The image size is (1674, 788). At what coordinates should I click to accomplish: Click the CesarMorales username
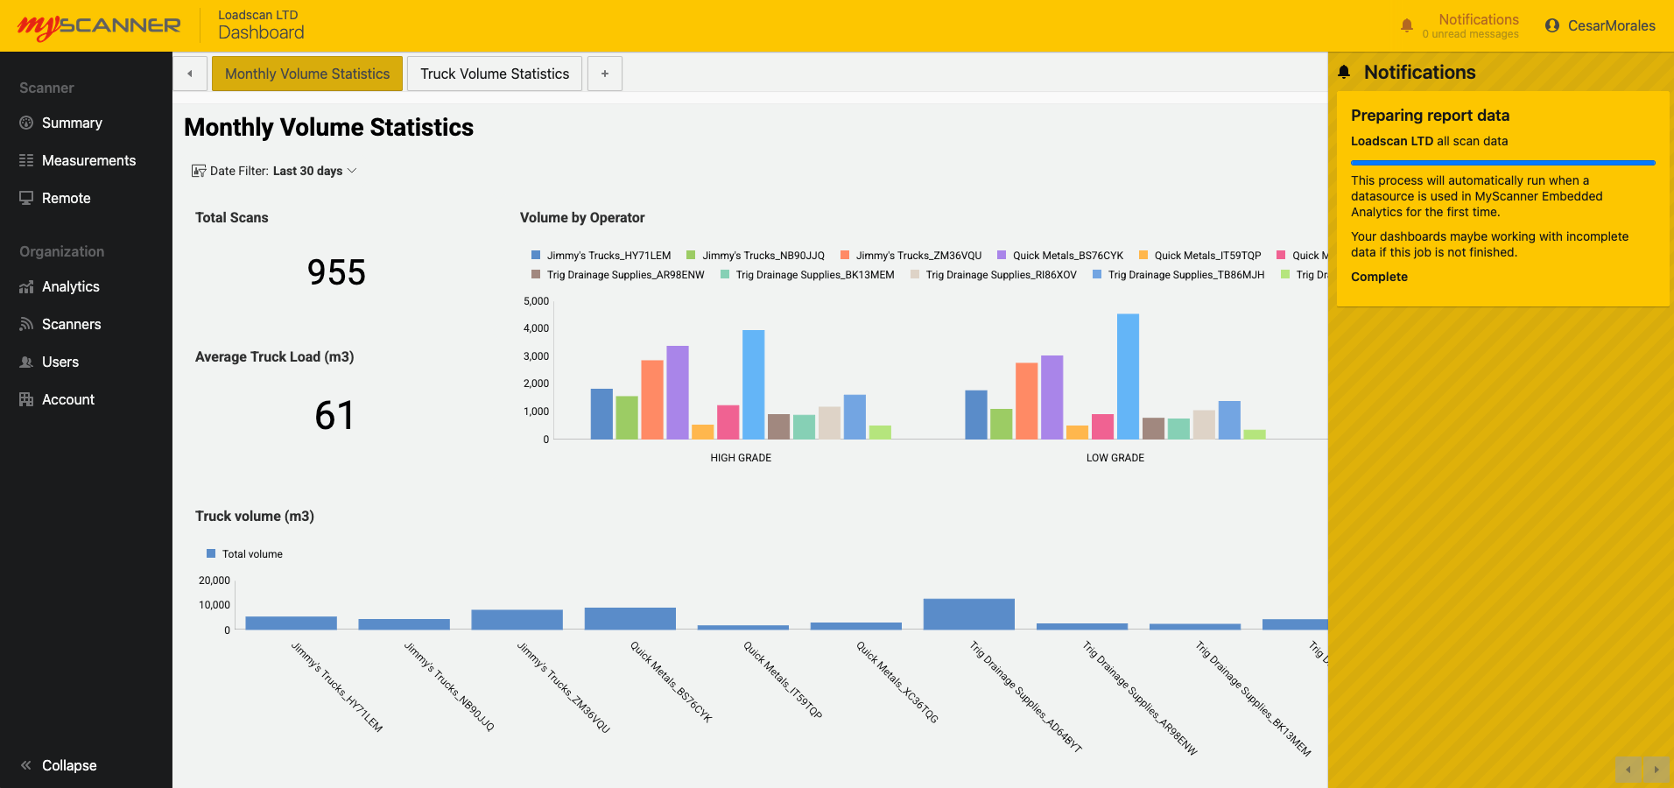click(x=1612, y=25)
